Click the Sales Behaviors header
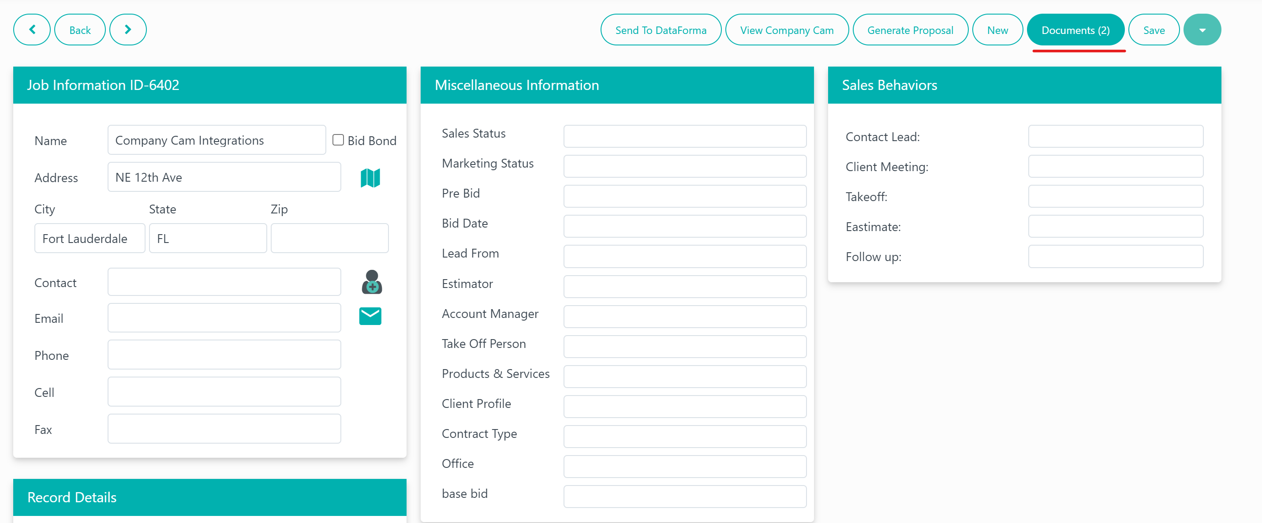This screenshot has width=1262, height=523. [x=1024, y=85]
